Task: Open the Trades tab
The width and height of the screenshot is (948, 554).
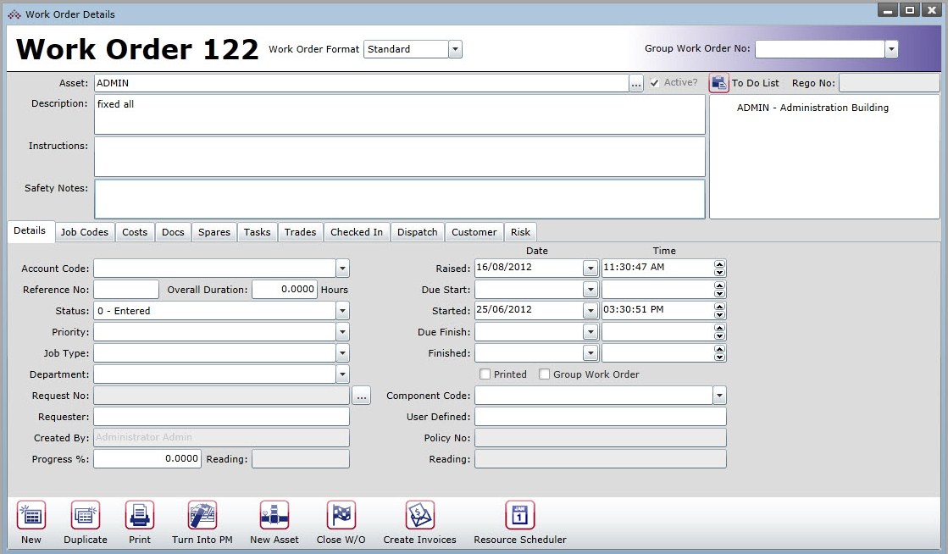Action: [301, 232]
